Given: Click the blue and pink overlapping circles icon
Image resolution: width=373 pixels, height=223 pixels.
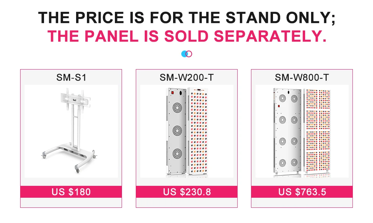Looking at the screenshot, I should tap(187, 54).
